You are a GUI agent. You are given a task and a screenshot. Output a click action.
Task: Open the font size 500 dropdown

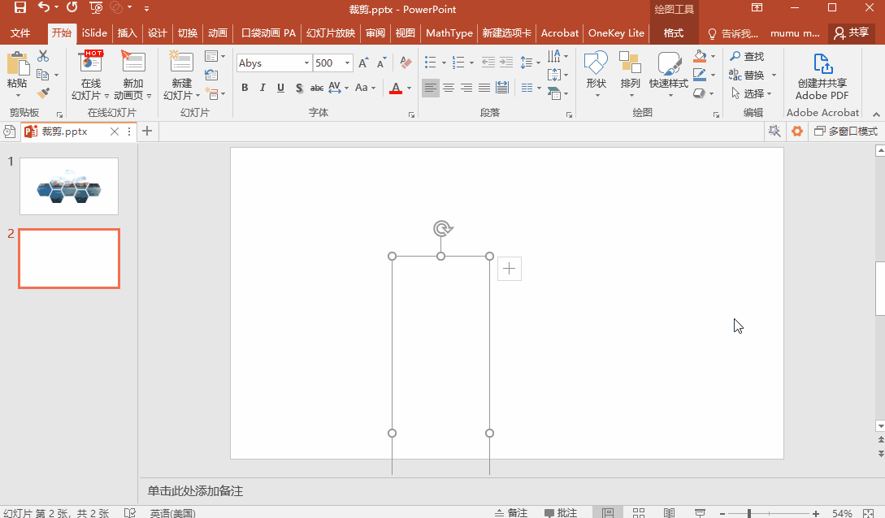click(348, 63)
